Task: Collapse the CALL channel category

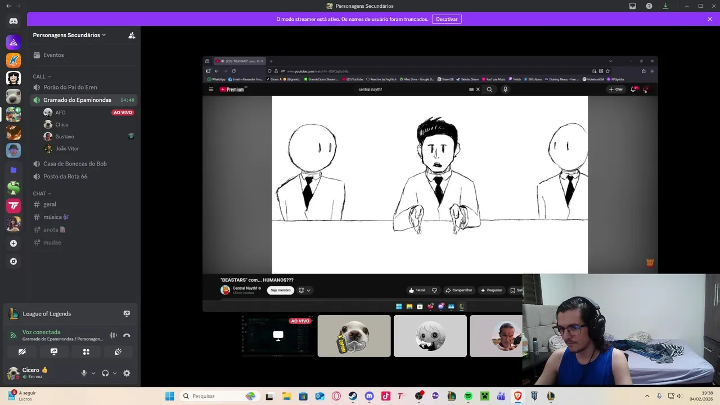Action: pyautogui.click(x=42, y=76)
